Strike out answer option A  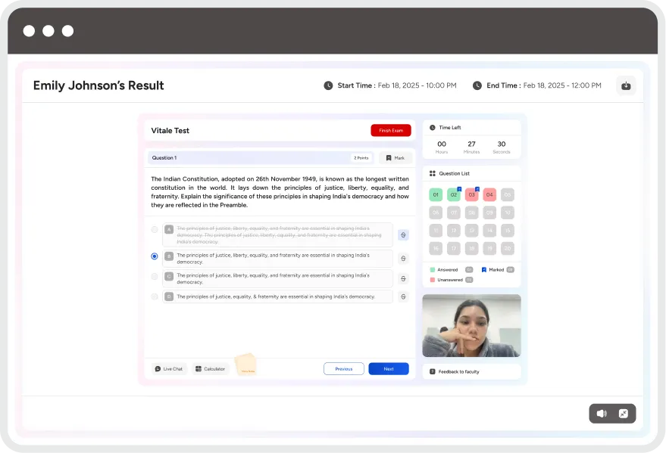pyautogui.click(x=403, y=234)
